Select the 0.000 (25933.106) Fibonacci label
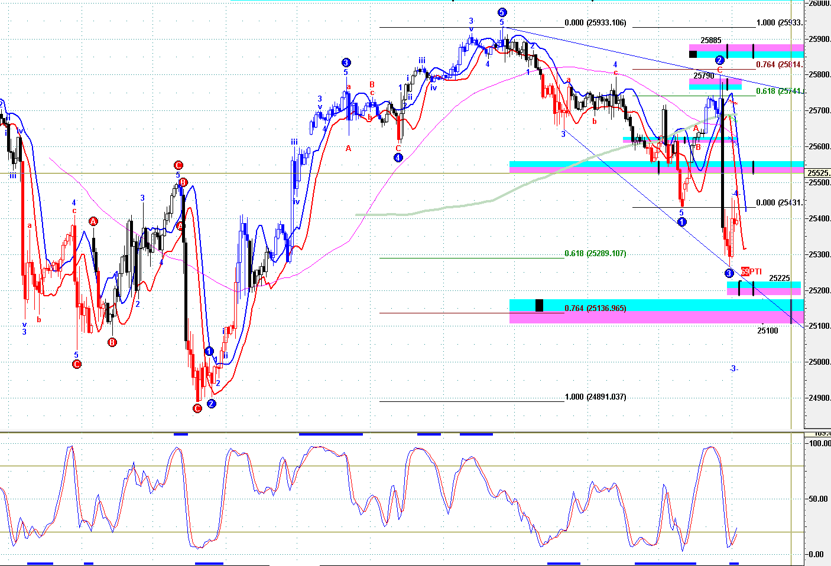 tap(595, 23)
